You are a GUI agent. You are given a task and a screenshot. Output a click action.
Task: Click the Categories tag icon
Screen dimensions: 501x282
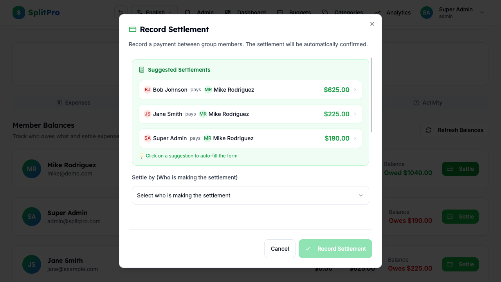click(325, 12)
